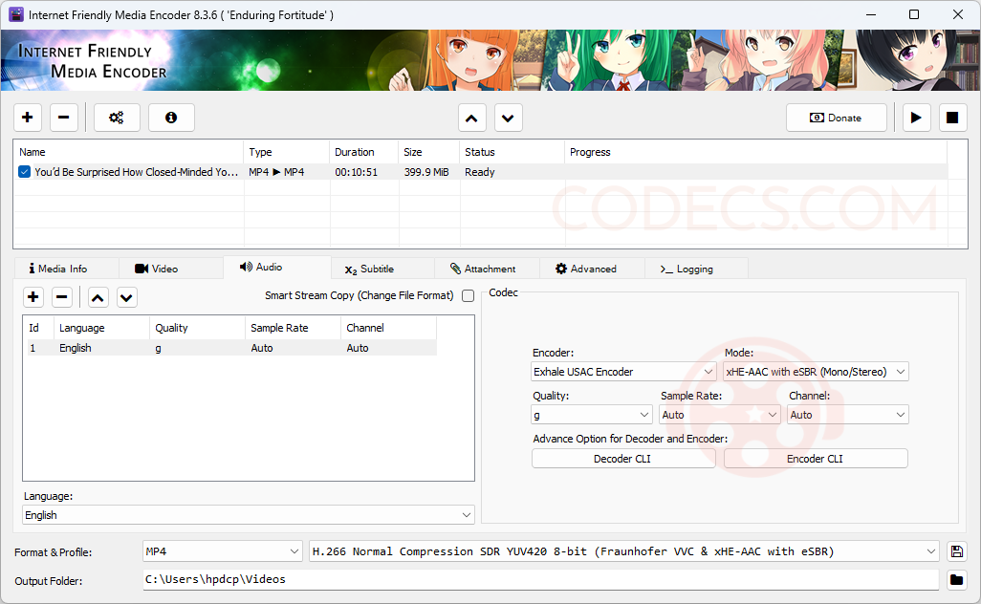981x604 pixels.
Task: Enable Smart Stream Copy checkbox
Action: click(468, 295)
